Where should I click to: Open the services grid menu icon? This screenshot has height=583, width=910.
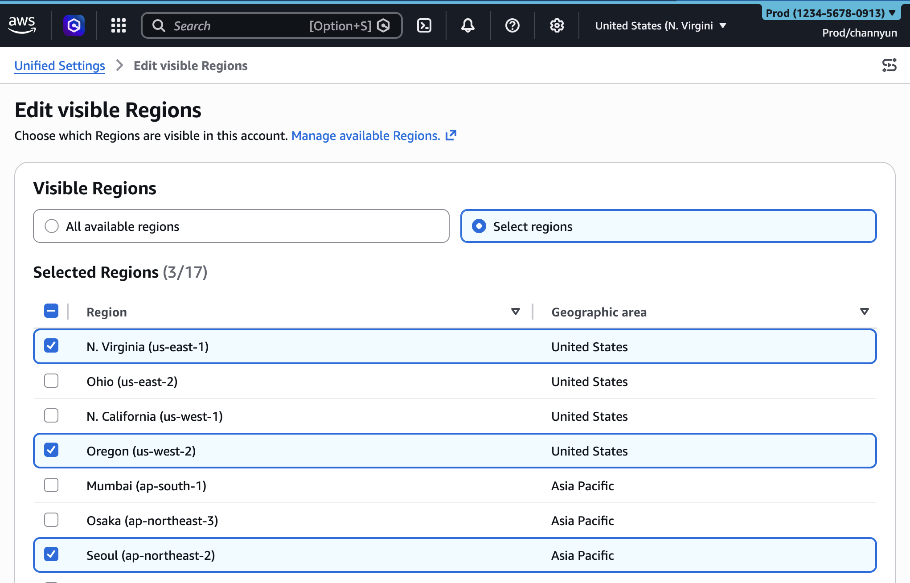(x=119, y=25)
